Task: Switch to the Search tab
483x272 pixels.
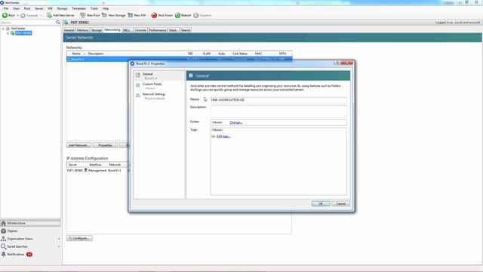Action: tap(186, 30)
